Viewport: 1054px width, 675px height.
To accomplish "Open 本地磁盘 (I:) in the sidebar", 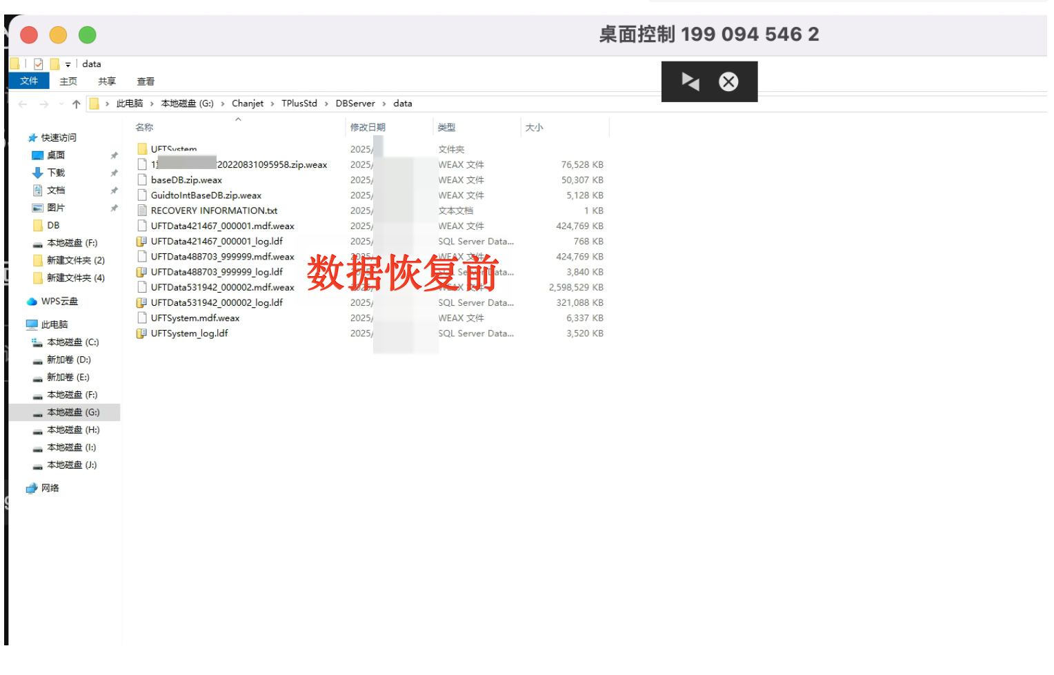I will pyautogui.click(x=72, y=448).
